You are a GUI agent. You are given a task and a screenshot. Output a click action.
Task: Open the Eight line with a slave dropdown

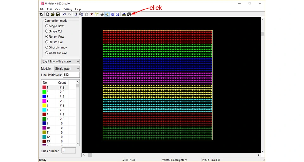tap(61, 61)
